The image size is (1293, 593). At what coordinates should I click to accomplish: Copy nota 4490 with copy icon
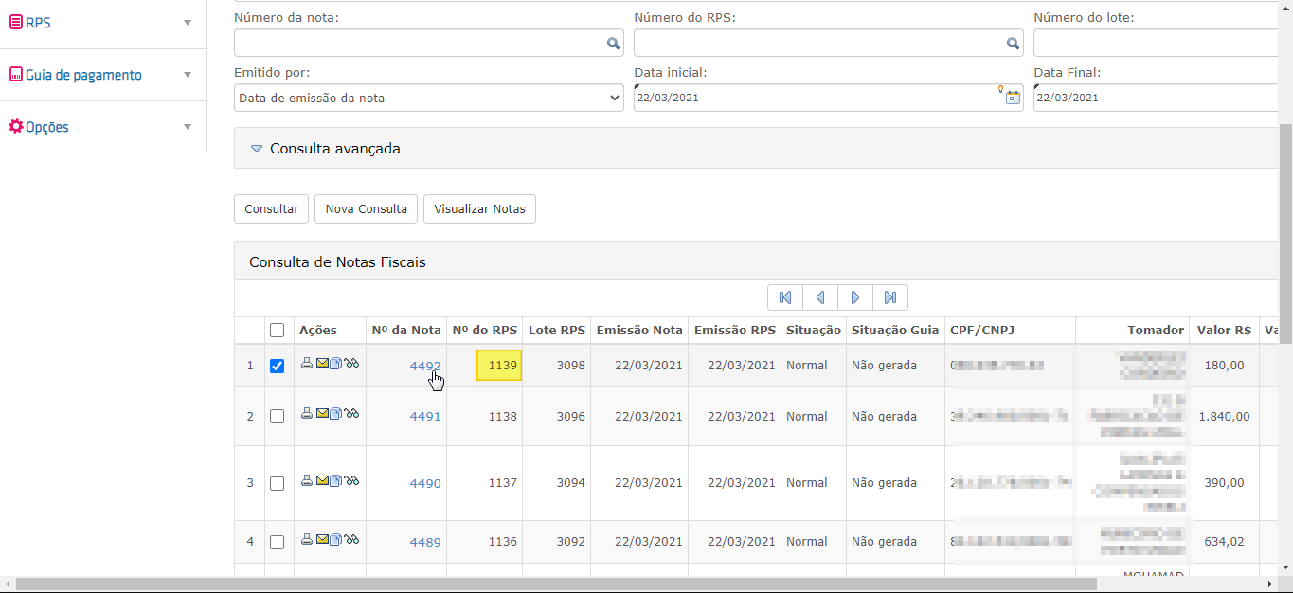335,480
